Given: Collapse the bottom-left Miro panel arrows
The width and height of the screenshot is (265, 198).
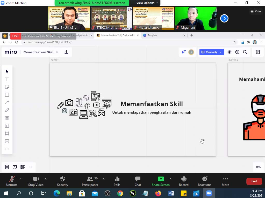Looking at the screenshot, I should click(30, 167).
